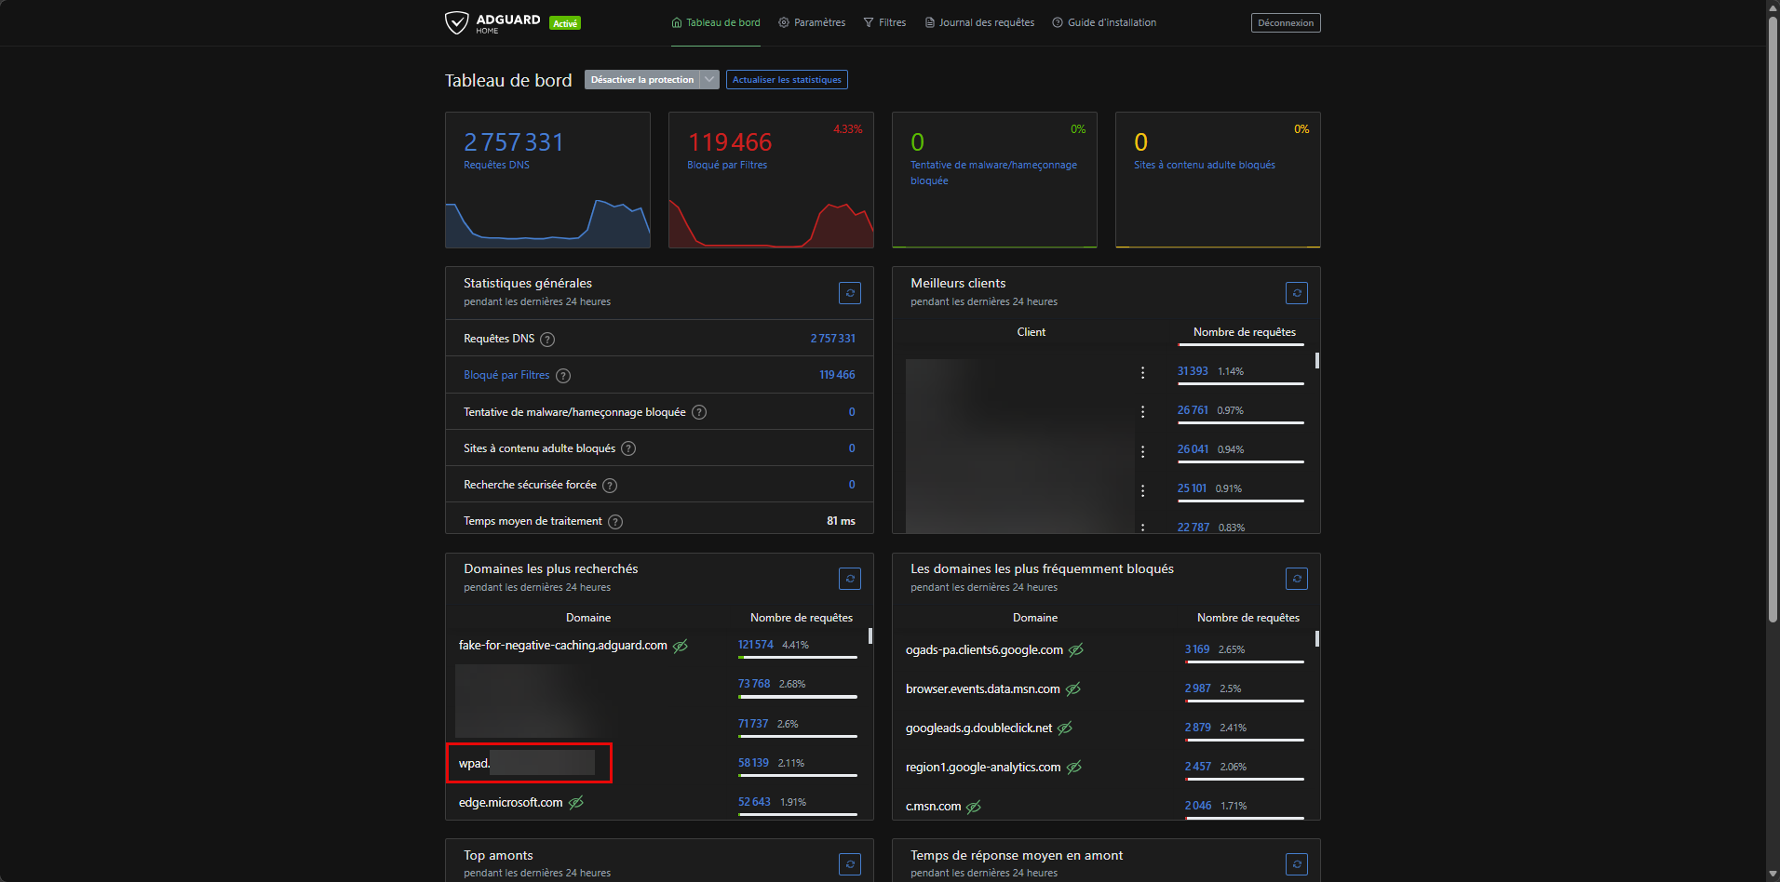
Task: Open tracker info icon for googleads.g.doubleclick.net
Action: point(1065,728)
